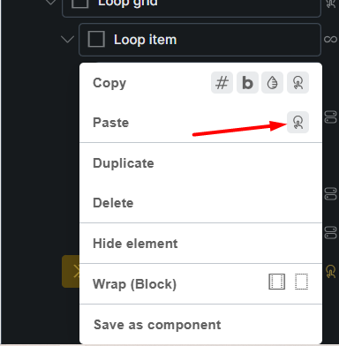Viewport: 339px width, 346px height.
Task: Select Copy from the context menu
Action: [109, 83]
